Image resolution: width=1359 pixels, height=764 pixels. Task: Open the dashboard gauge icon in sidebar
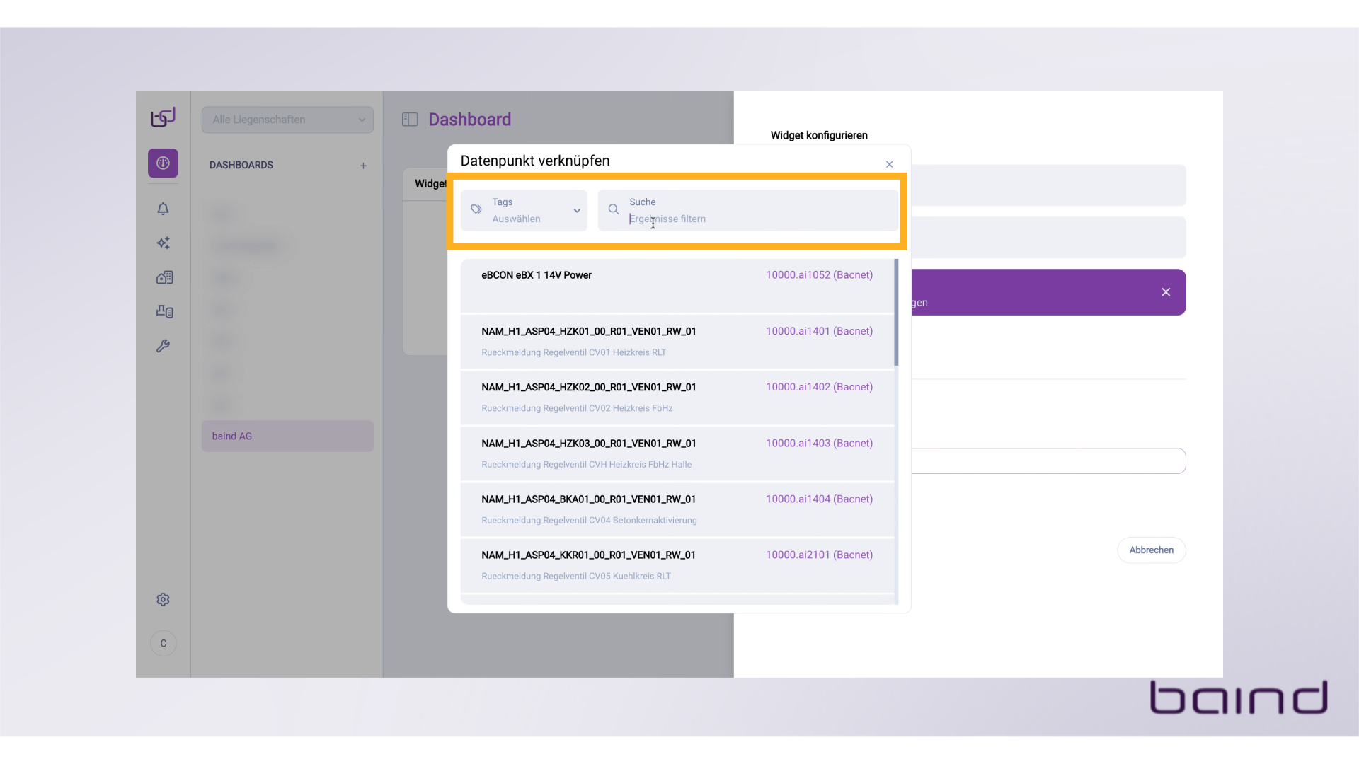coord(163,163)
